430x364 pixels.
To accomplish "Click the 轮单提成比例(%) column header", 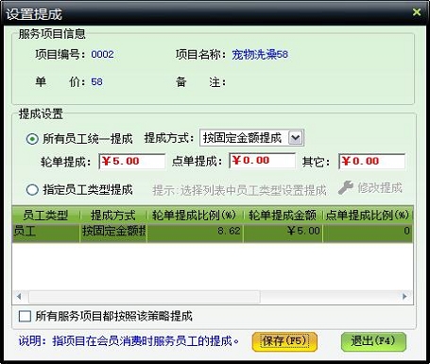I will [195, 216].
